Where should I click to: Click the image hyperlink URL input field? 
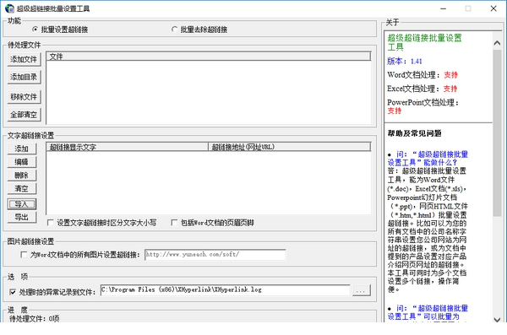(x=215, y=255)
